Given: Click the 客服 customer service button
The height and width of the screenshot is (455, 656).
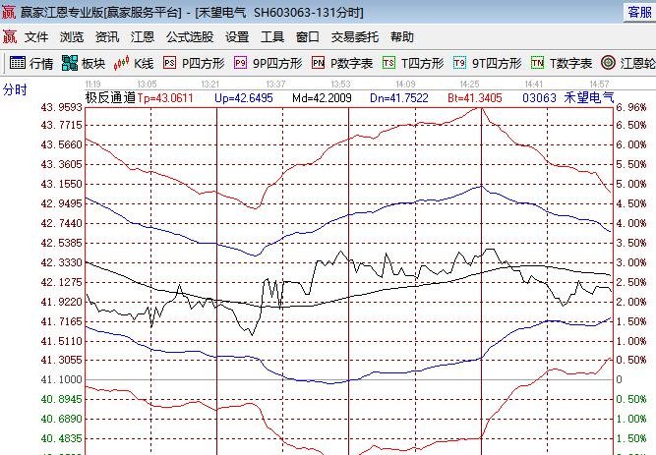Looking at the screenshot, I should [x=639, y=12].
